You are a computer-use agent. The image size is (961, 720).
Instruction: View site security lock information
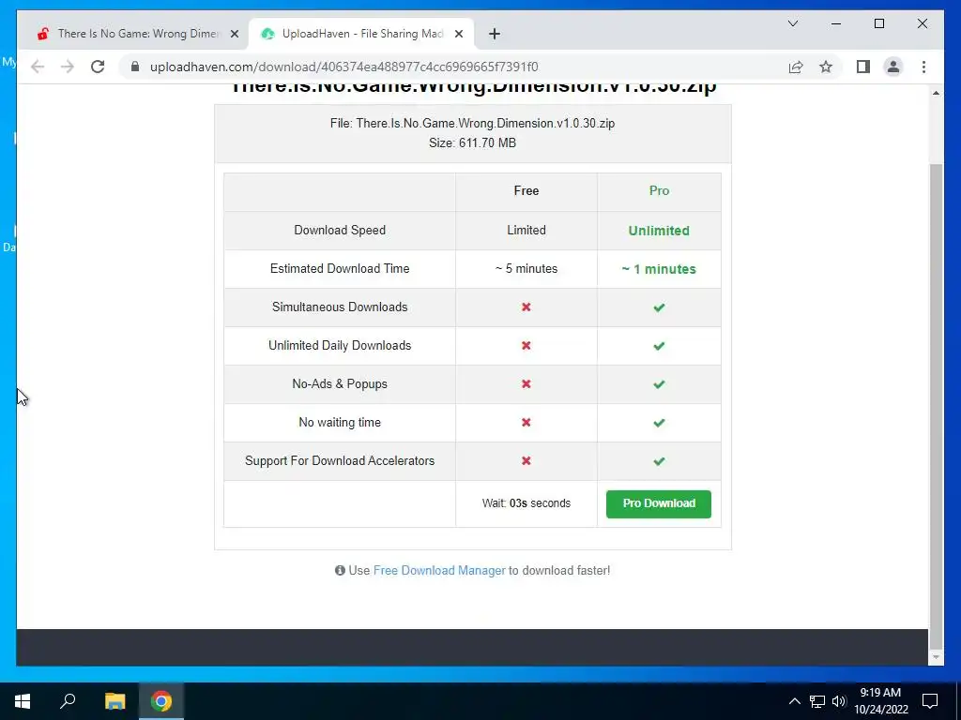pyautogui.click(x=135, y=67)
